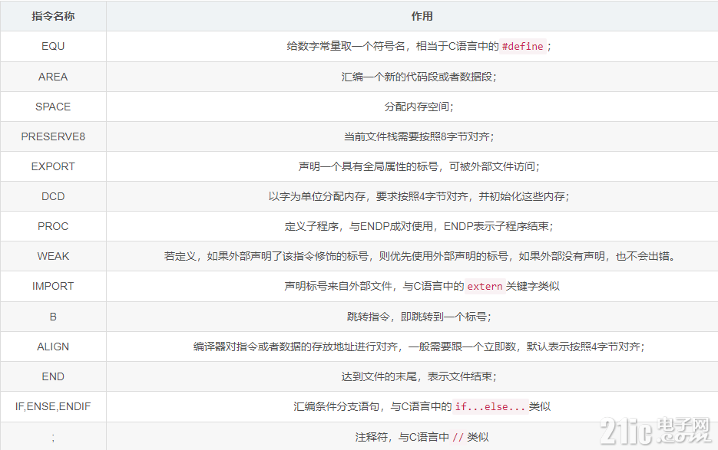Click the WEAK description starting 若定义

coord(420,256)
